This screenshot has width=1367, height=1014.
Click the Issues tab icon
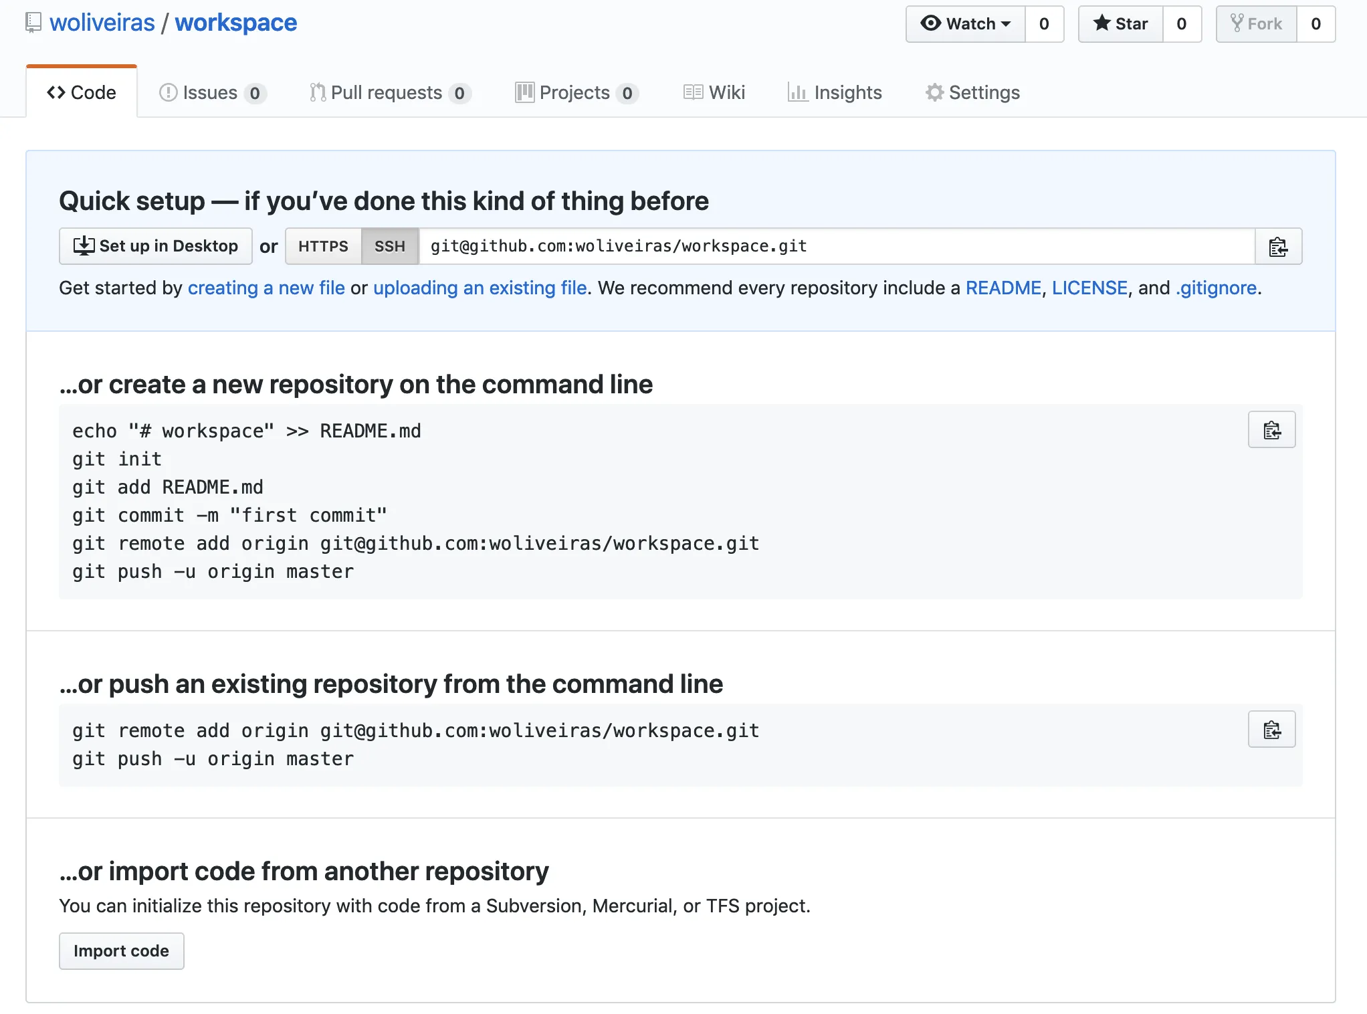pyautogui.click(x=169, y=93)
